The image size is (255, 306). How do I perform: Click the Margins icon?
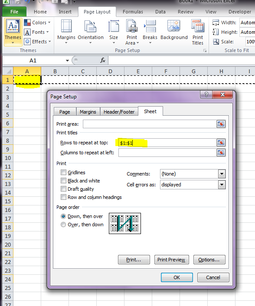[66, 26]
